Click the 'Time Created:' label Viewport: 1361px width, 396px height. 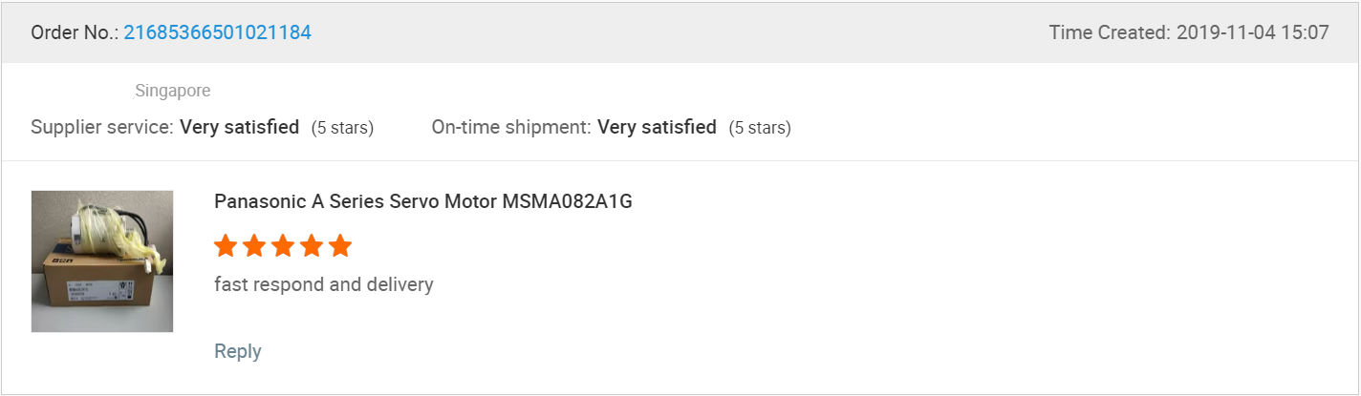tap(1110, 32)
